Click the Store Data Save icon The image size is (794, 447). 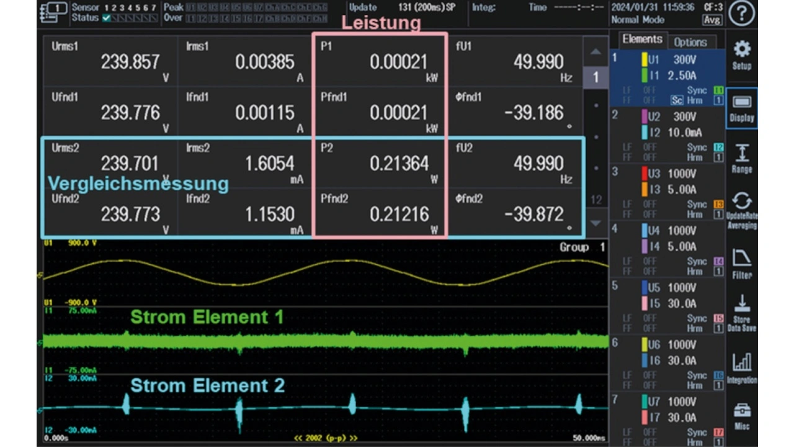[x=741, y=314]
